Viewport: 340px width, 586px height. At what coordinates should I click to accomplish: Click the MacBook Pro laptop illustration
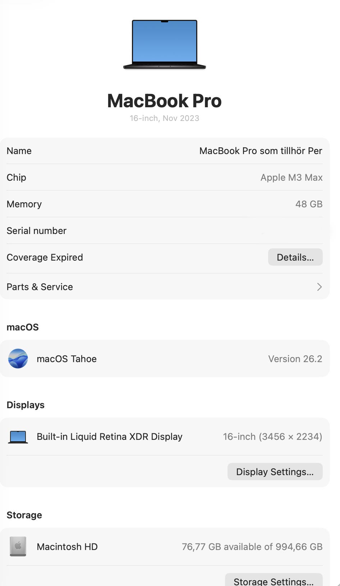coord(165,44)
